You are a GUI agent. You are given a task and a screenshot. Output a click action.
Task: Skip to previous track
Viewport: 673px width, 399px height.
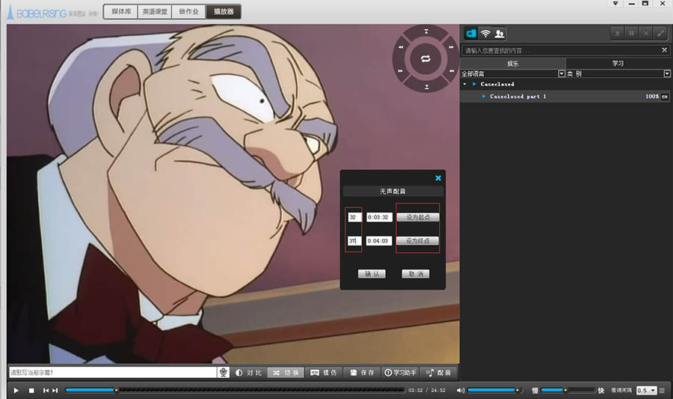click(46, 391)
